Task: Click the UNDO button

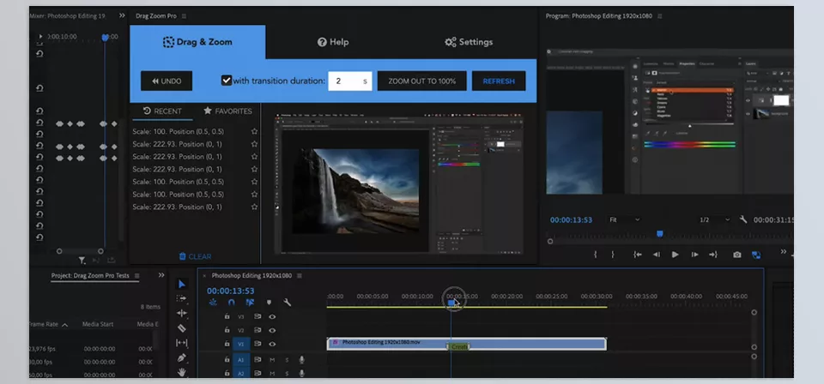Action: click(x=167, y=81)
